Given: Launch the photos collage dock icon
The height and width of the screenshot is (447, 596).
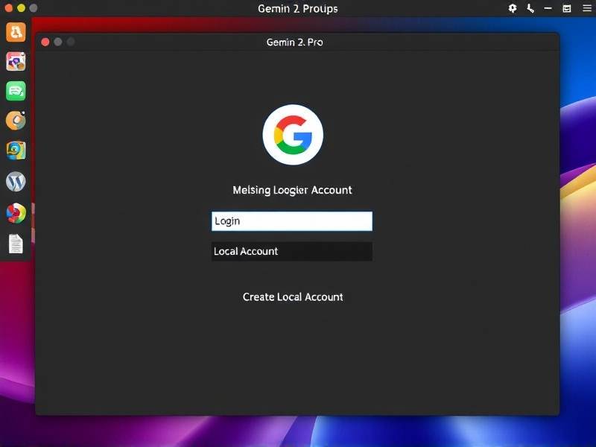Looking at the screenshot, I should pyautogui.click(x=16, y=62).
